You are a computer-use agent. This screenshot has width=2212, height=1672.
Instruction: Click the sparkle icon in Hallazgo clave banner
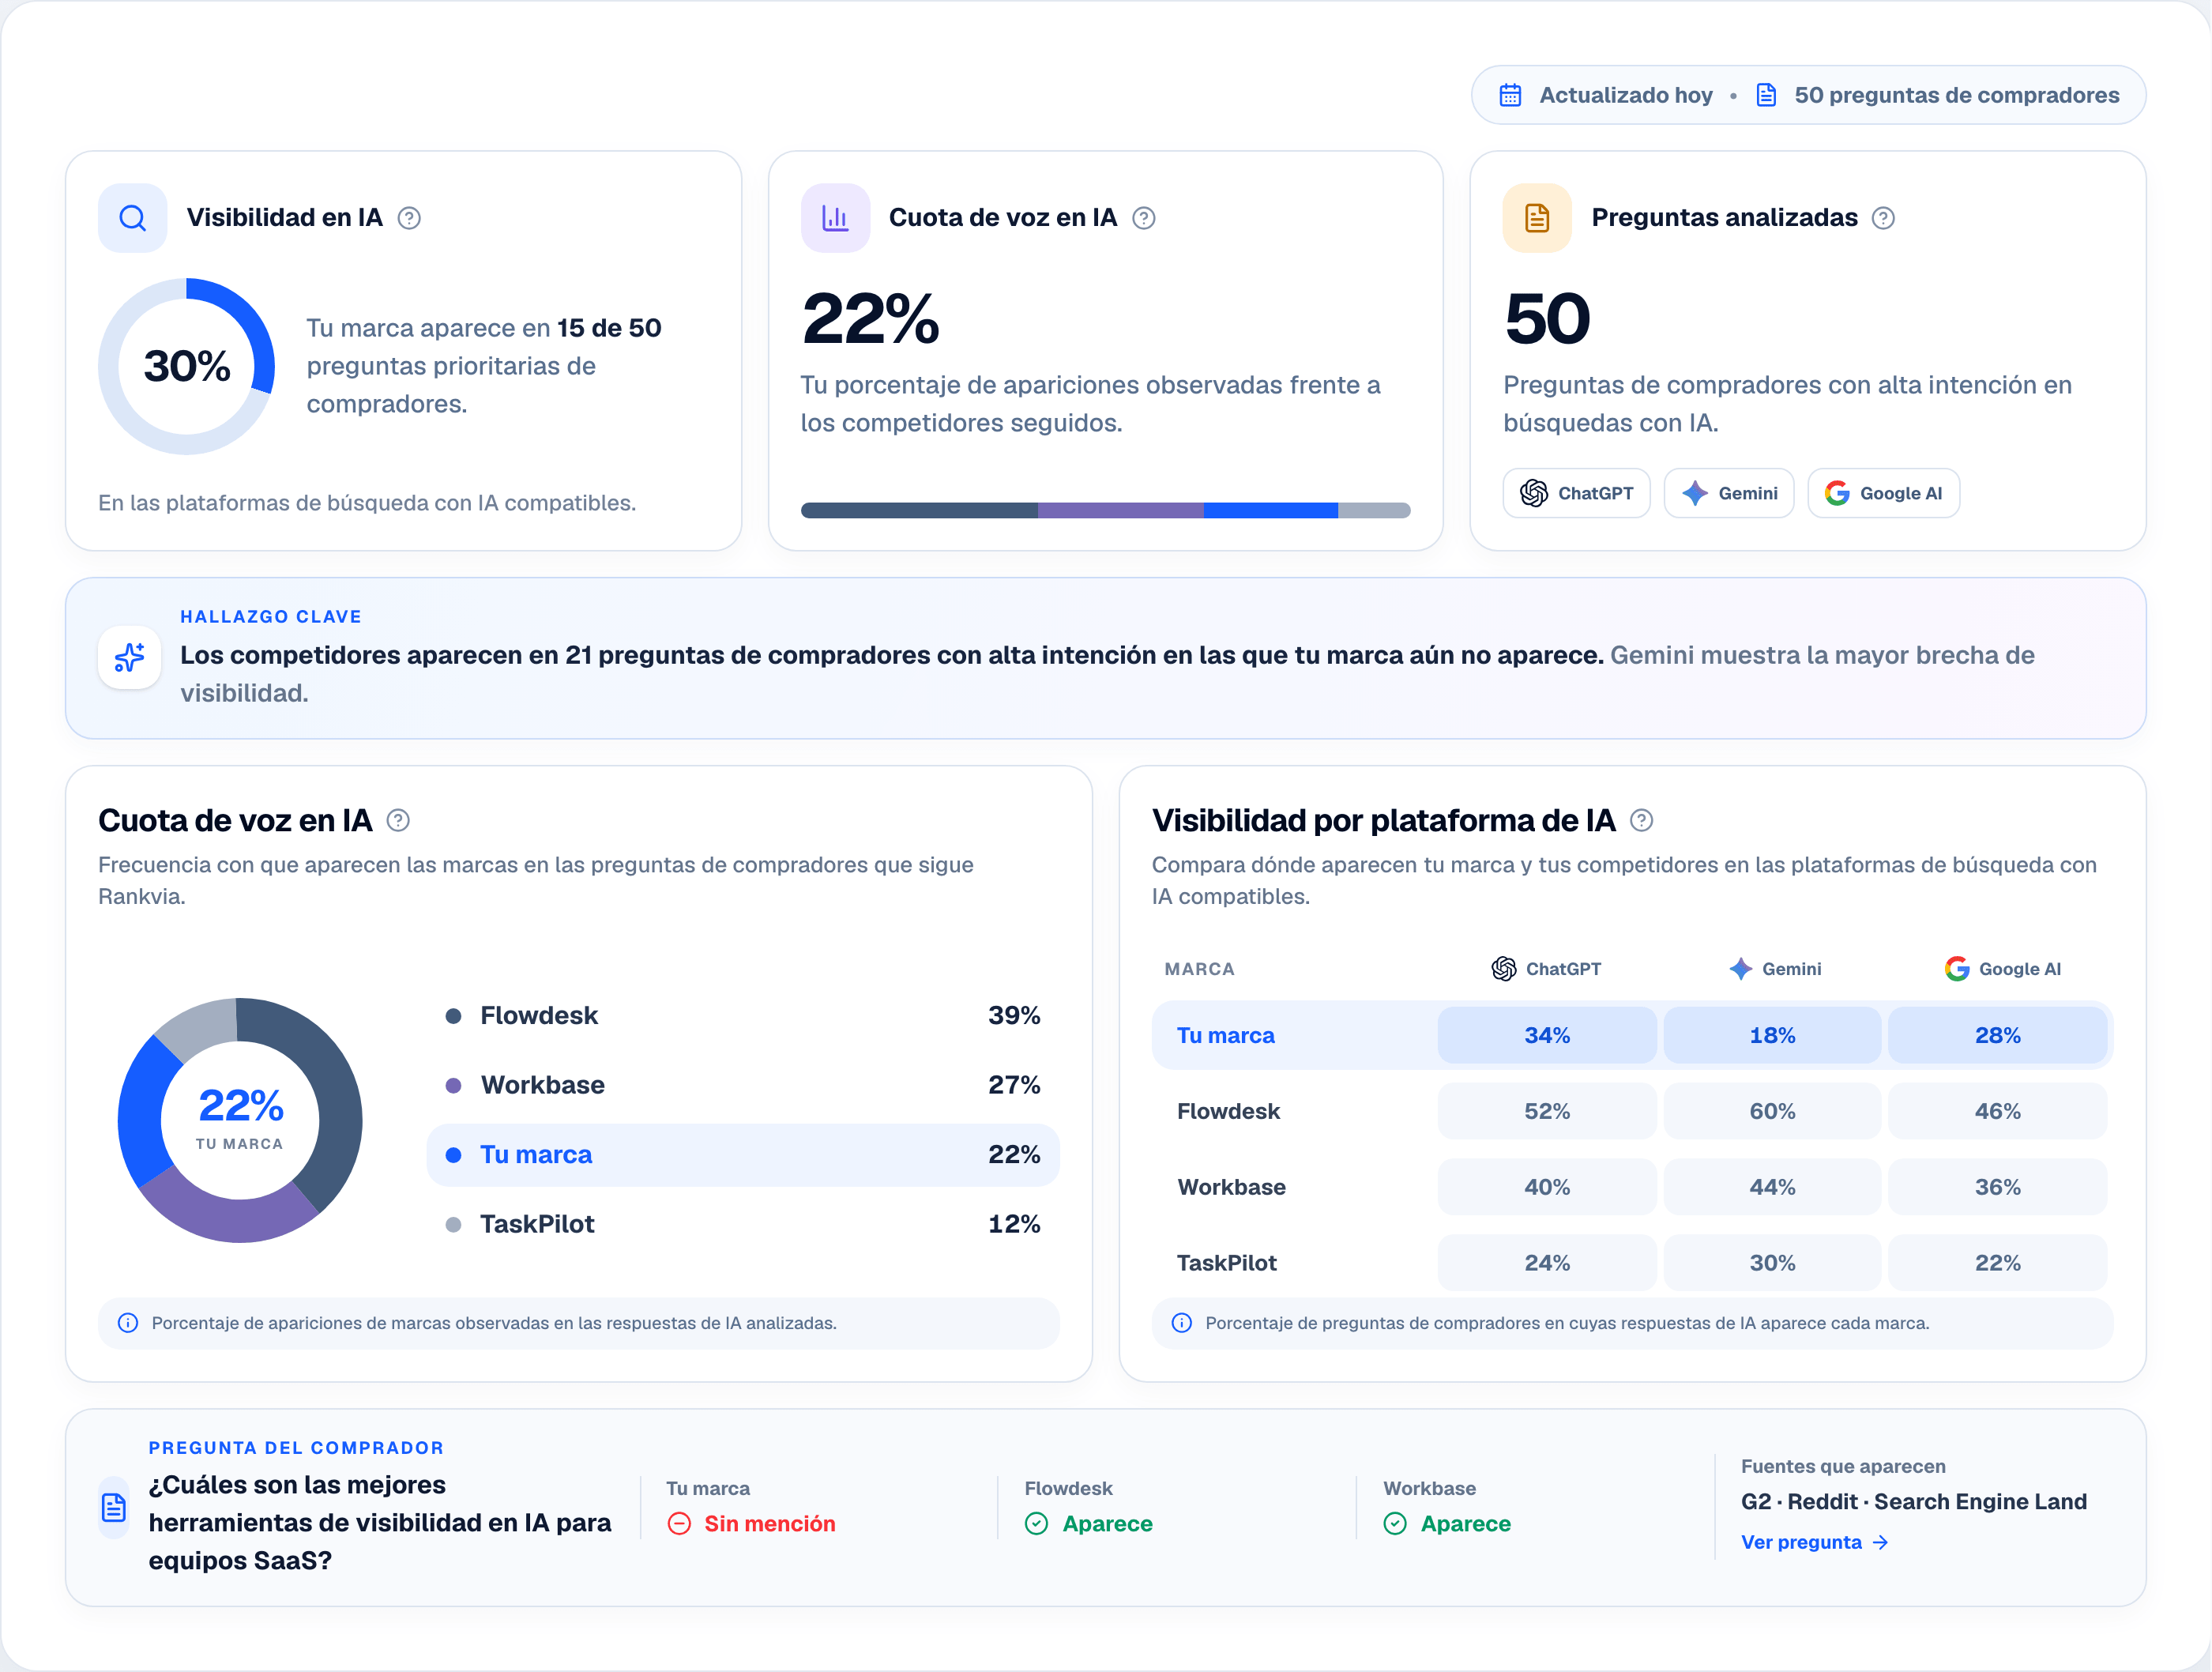pyautogui.click(x=130, y=657)
